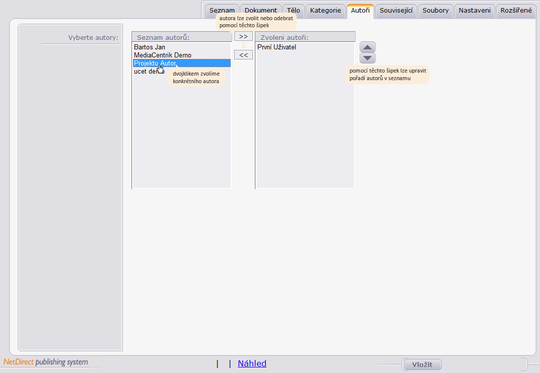Open the Rozšířené tab
This screenshot has height=373, width=540.
click(516, 11)
